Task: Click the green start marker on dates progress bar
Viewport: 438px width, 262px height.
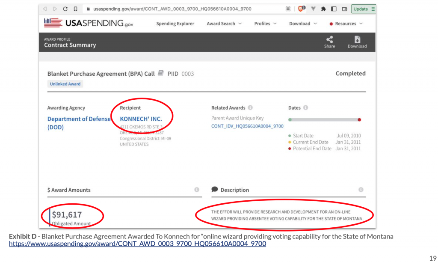Action: click(290, 120)
